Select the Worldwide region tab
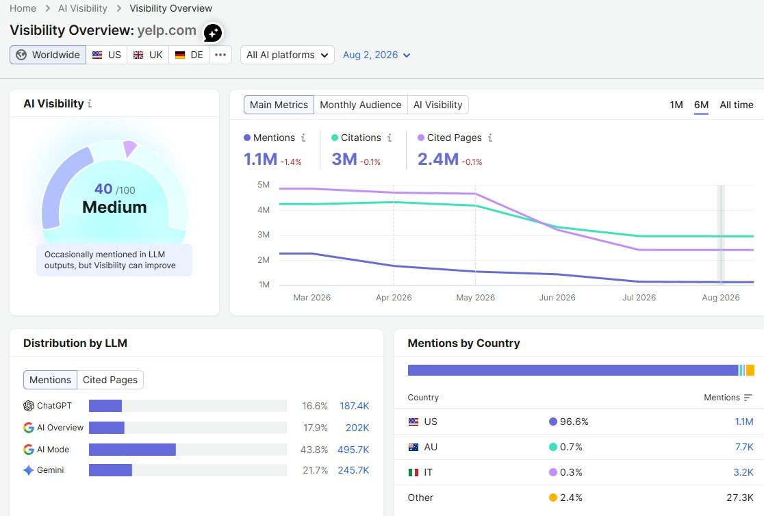This screenshot has height=516, width=764. pos(48,55)
